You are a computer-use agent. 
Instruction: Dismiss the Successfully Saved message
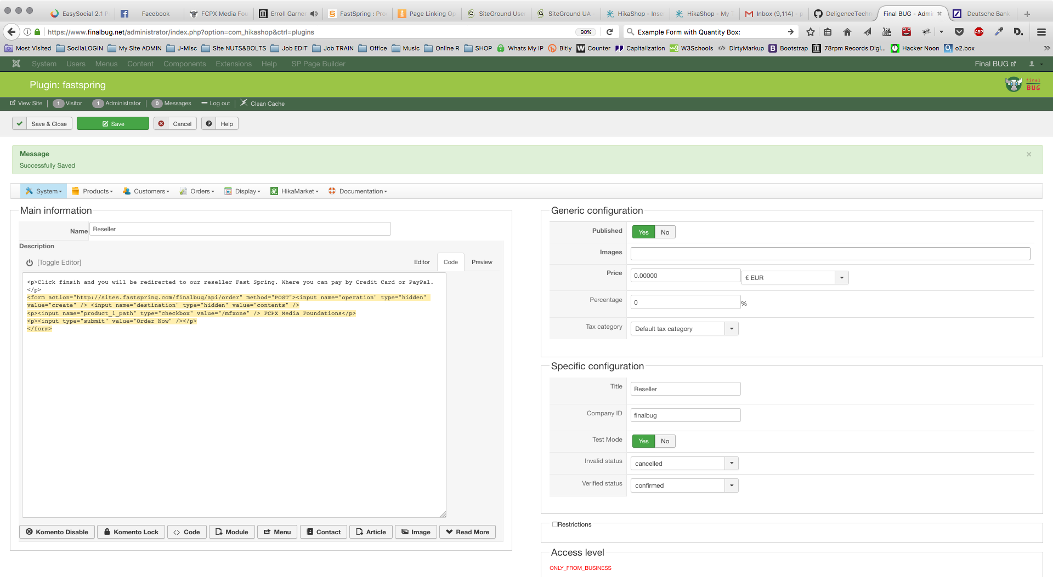pos(1029,155)
